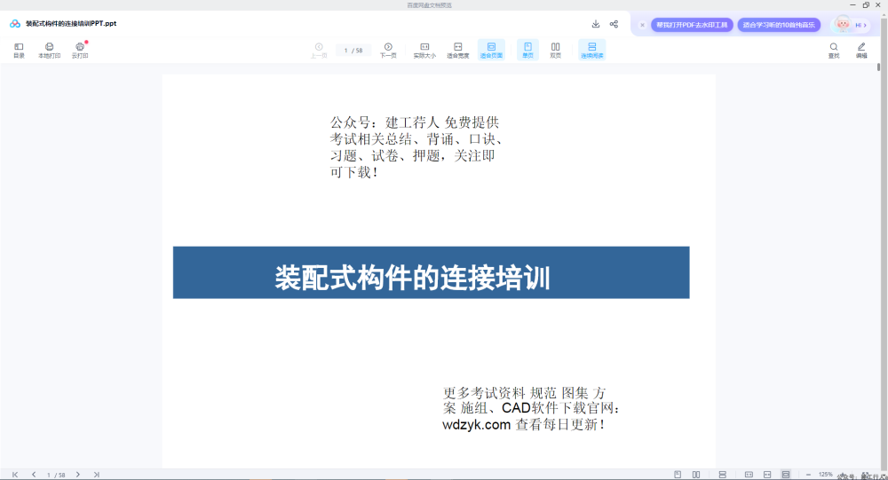The width and height of the screenshot is (888, 480).
Task: Go to next page with 下一页
Action: [x=388, y=51]
